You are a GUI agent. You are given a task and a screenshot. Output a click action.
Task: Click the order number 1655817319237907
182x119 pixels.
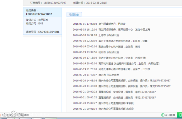click(55, 3)
